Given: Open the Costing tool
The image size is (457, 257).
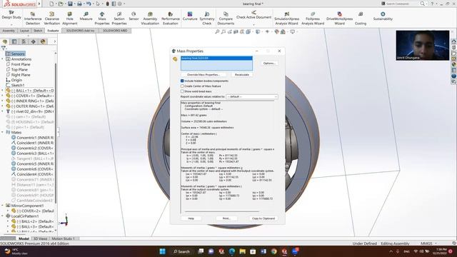Looking at the screenshot, I should pos(361,19).
